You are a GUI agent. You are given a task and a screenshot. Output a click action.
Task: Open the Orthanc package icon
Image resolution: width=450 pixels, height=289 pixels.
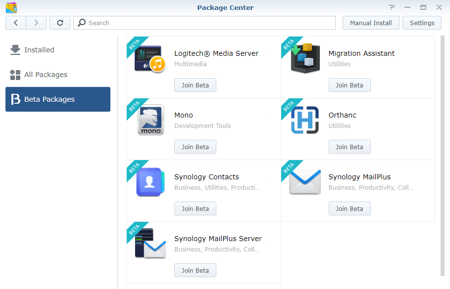[305, 120]
